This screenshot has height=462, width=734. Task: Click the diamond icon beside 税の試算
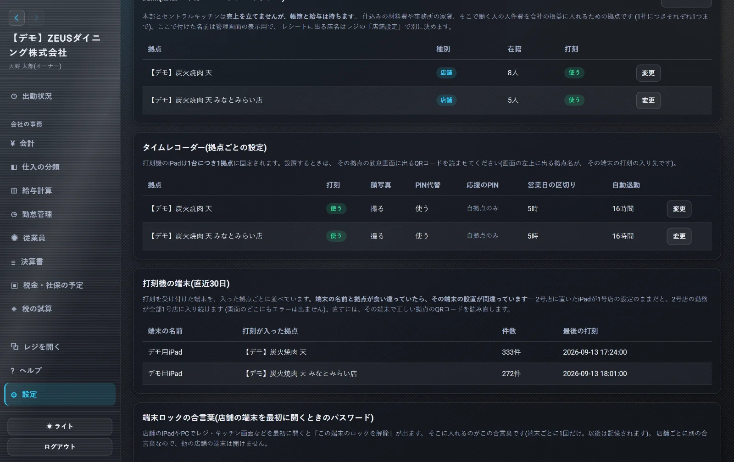click(x=14, y=309)
